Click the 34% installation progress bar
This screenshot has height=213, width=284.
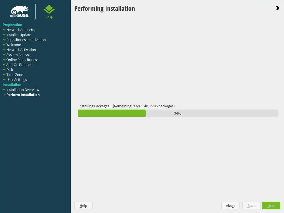[x=178, y=113]
